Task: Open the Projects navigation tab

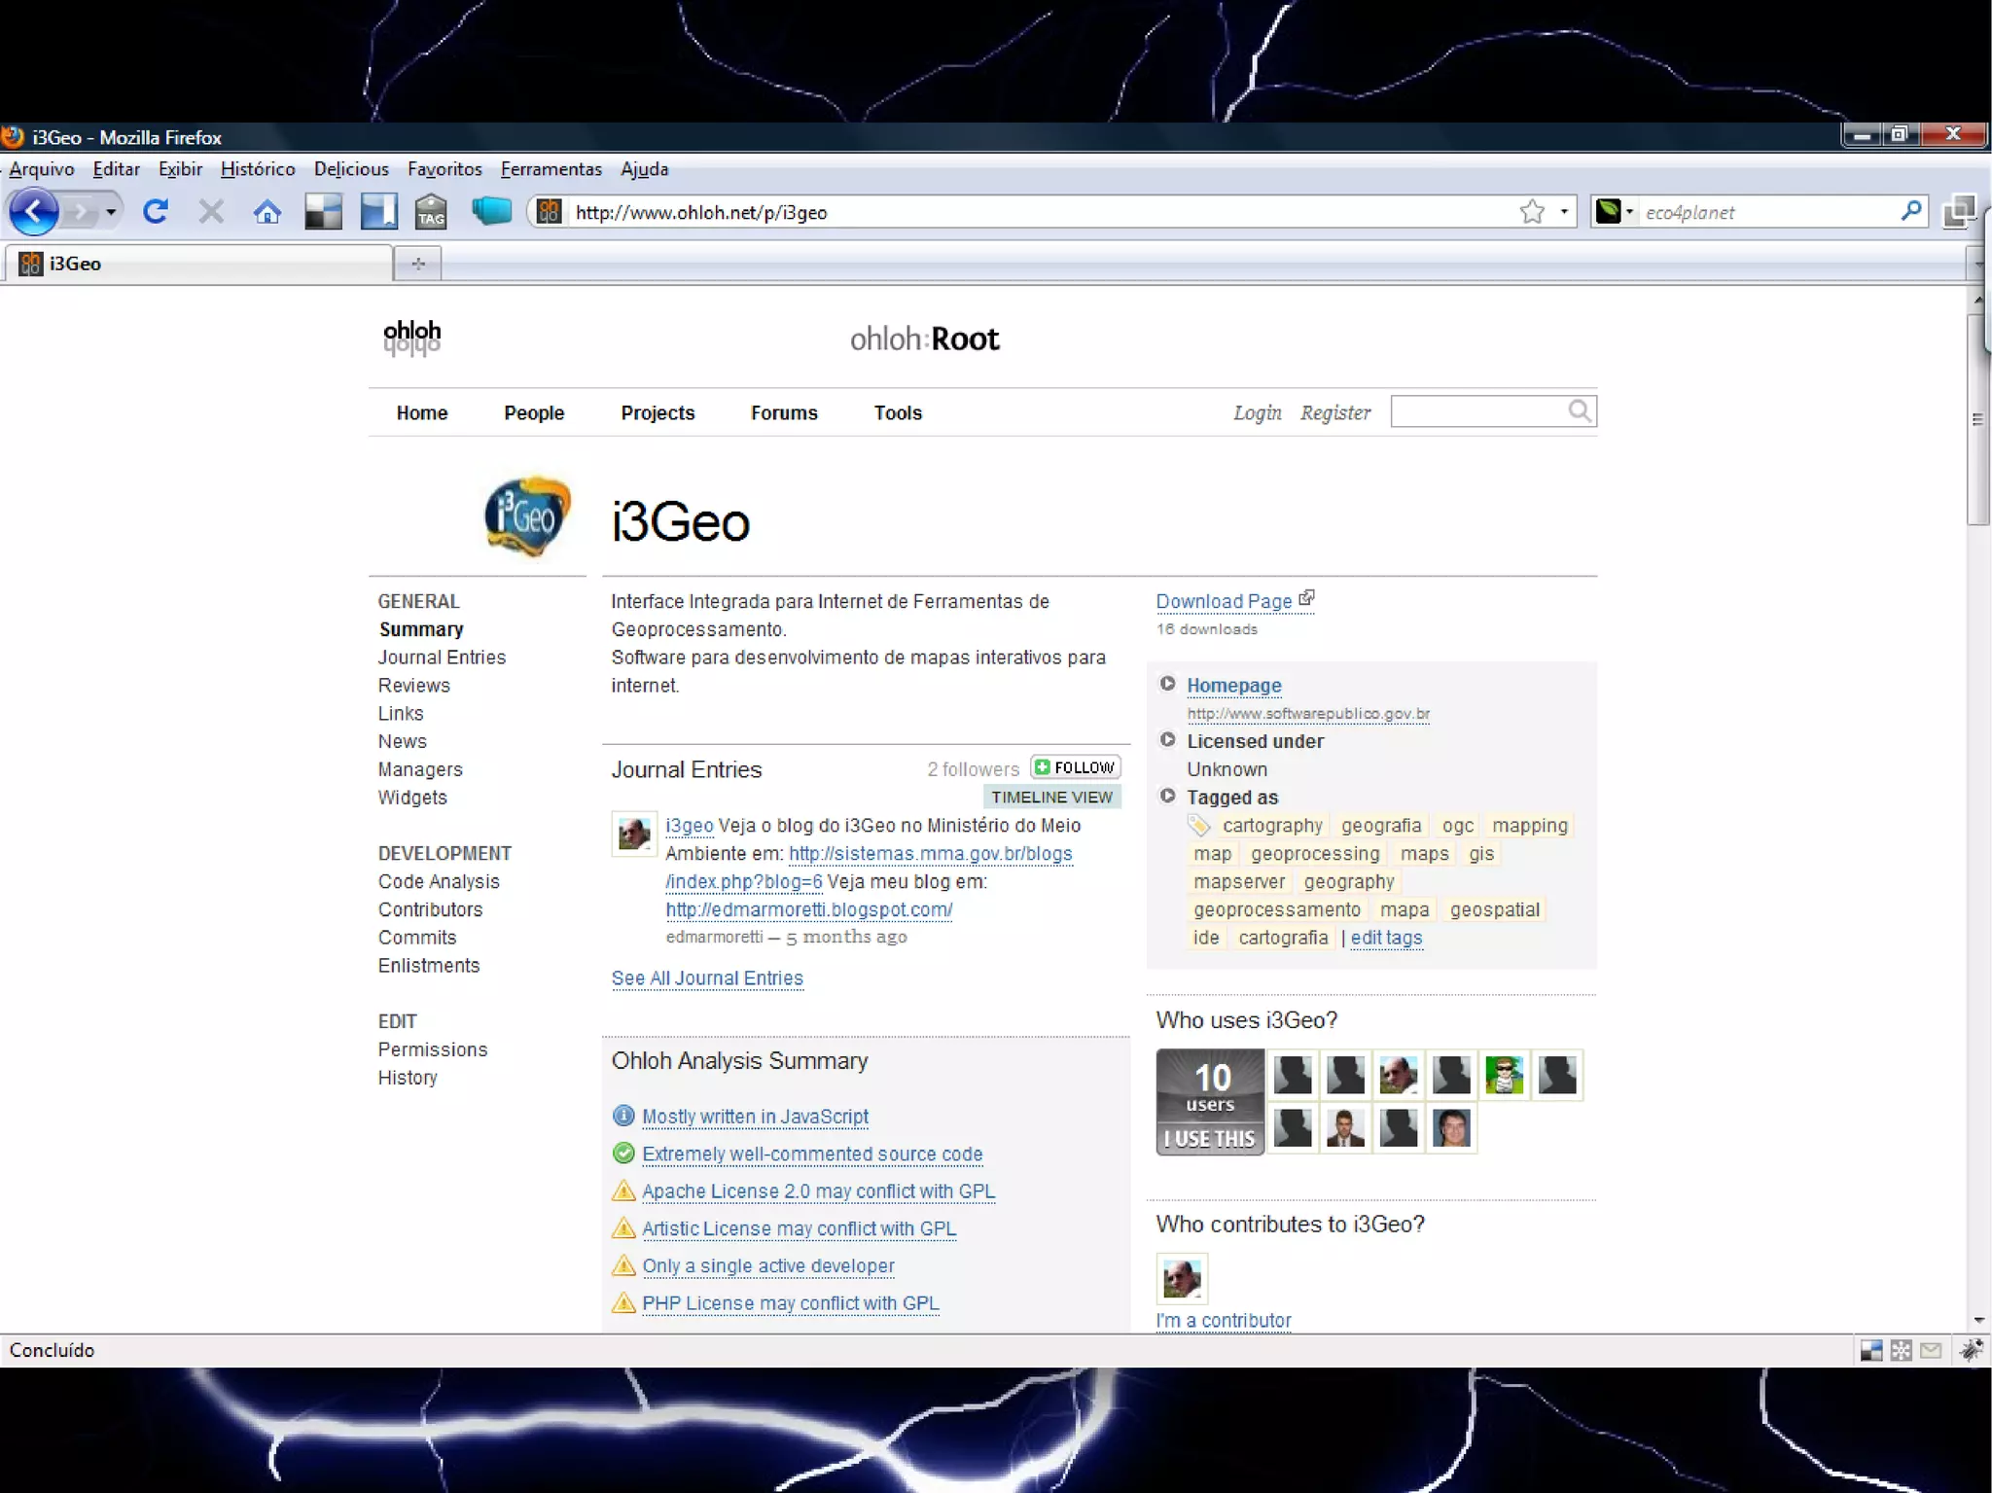Action: click(658, 412)
